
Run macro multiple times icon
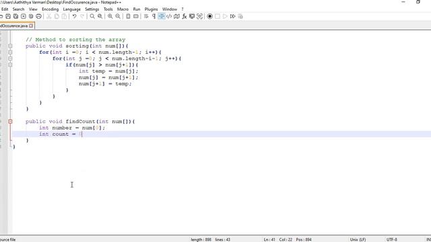pos(233,16)
